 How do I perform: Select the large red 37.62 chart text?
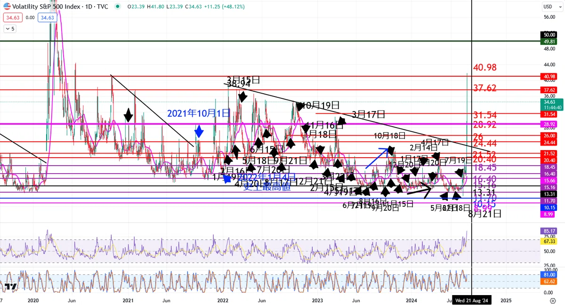click(485, 88)
